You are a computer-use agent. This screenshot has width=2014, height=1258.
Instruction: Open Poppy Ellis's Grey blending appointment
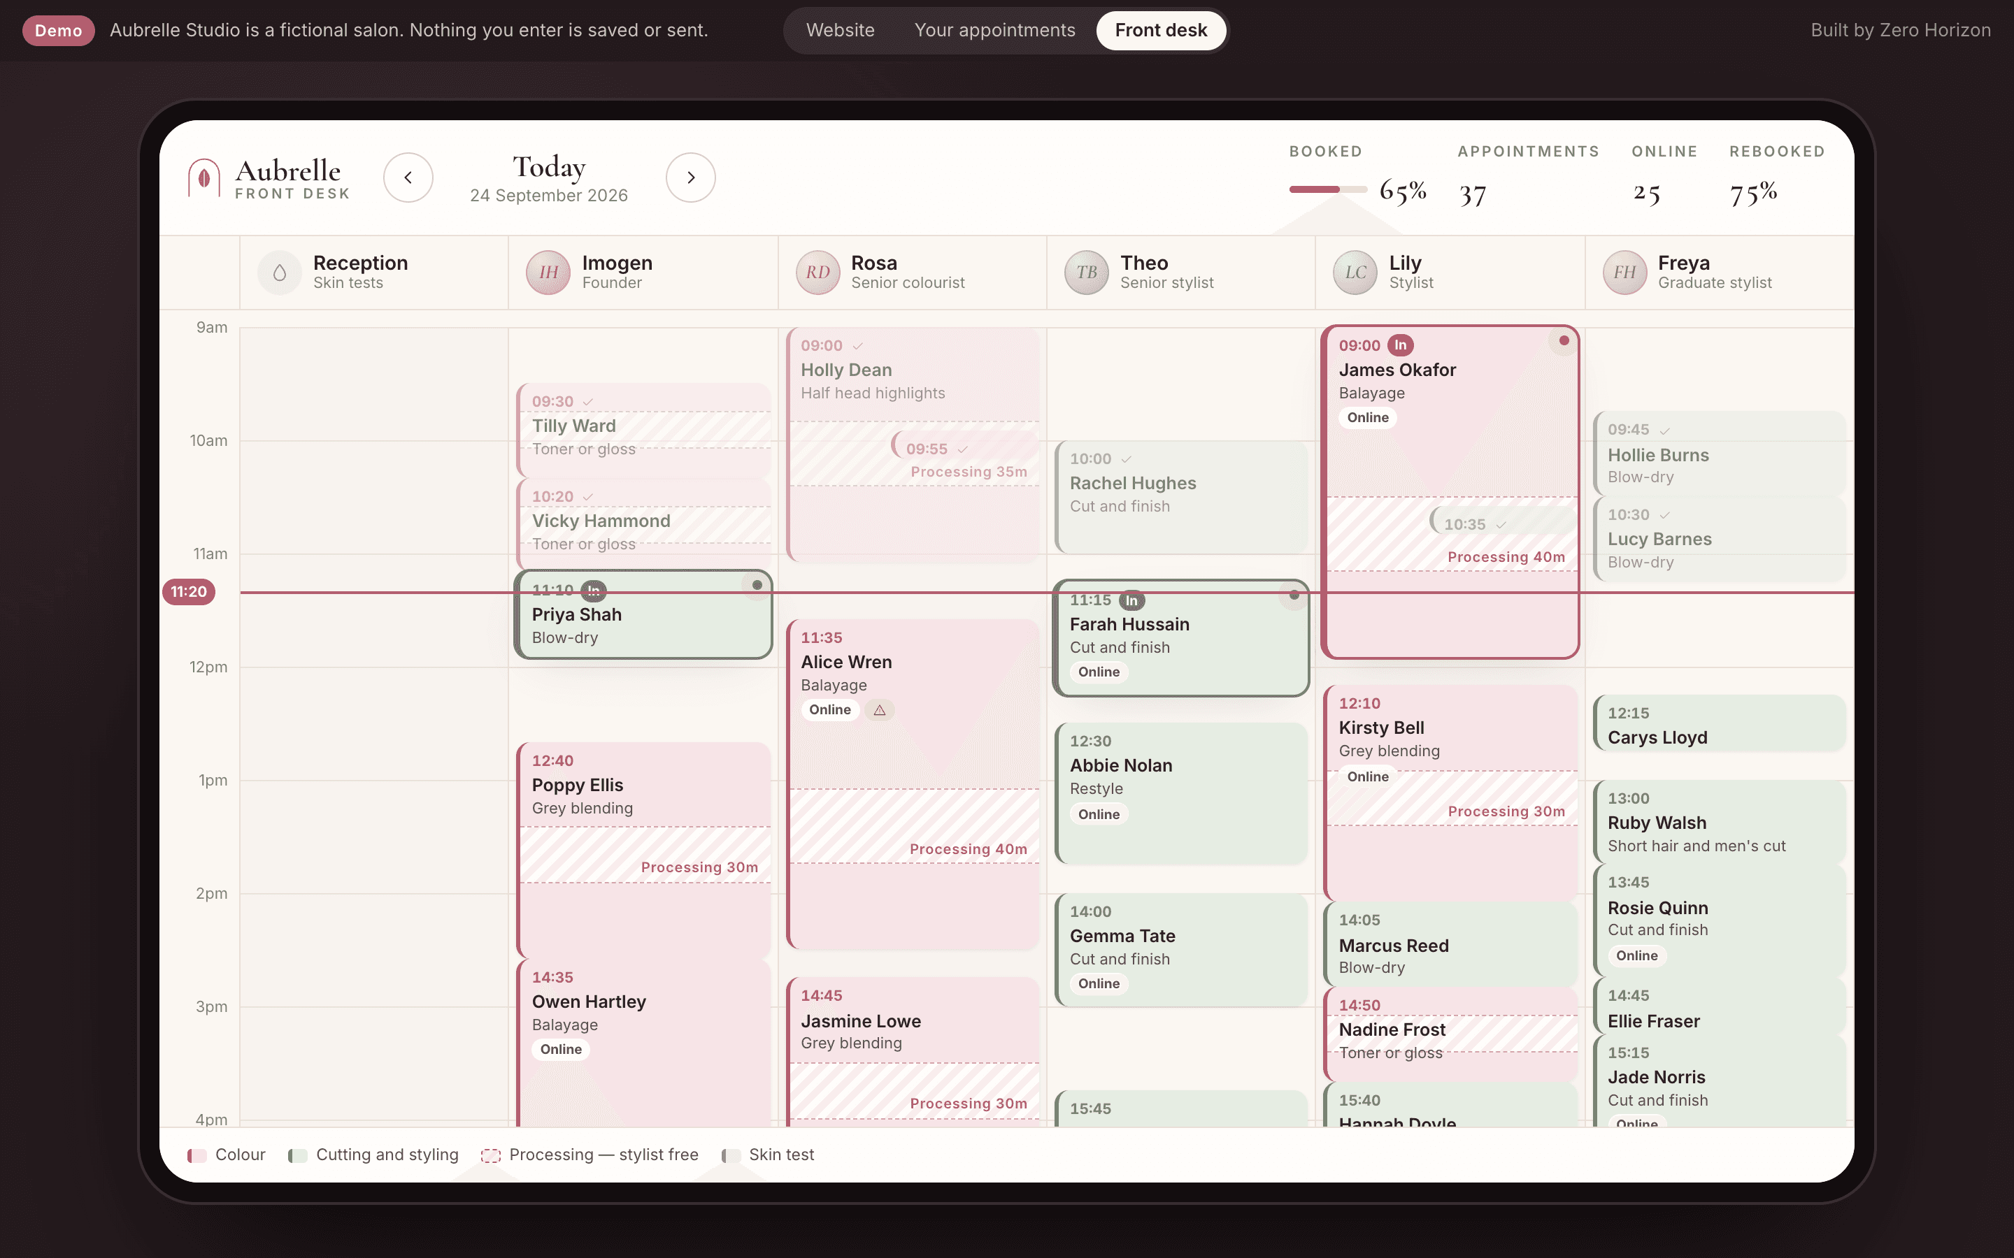click(644, 849)
